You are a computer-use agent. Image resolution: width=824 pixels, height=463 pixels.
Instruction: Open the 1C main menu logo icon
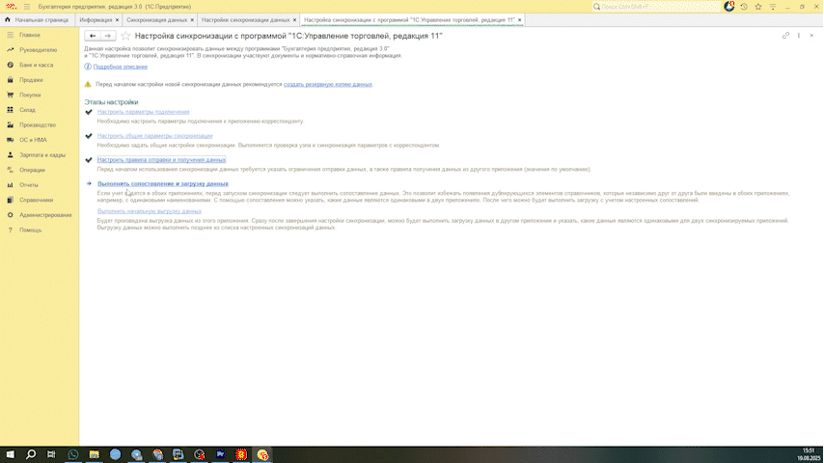pos(11,7)
